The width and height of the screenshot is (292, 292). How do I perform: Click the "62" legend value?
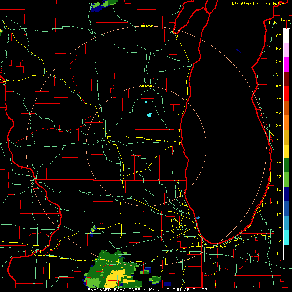click(279, 49)
